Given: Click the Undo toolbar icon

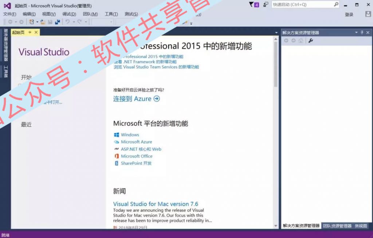Looking at the screenshot, I should (x=68, y=22).
